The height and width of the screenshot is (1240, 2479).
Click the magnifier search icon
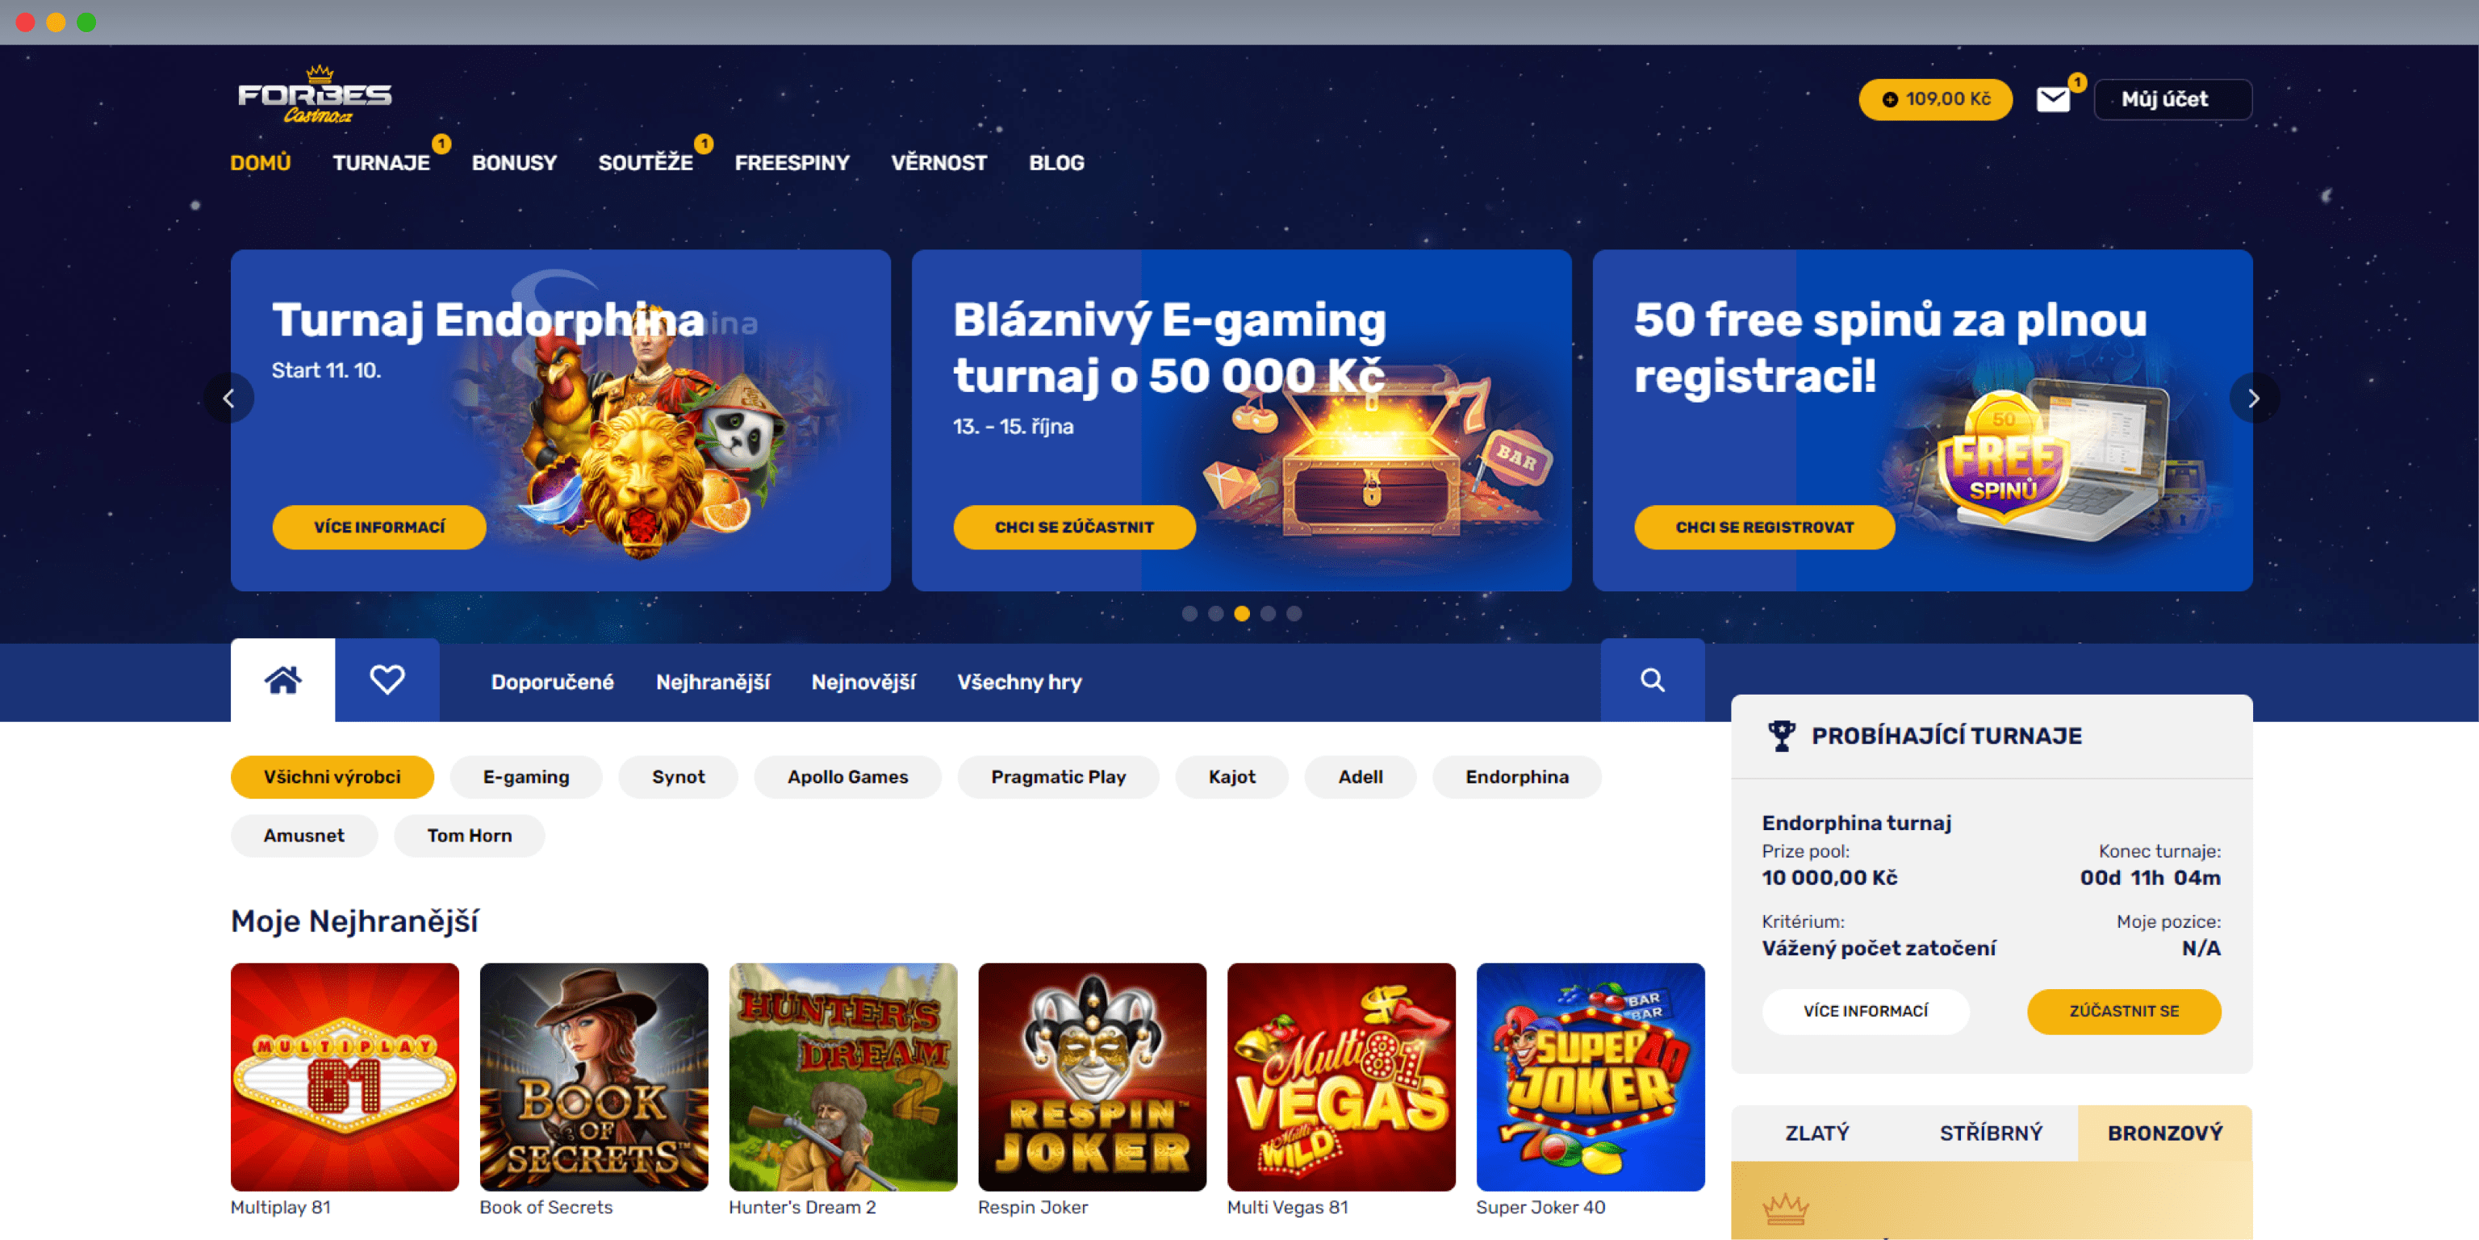tap(1653, 680)
